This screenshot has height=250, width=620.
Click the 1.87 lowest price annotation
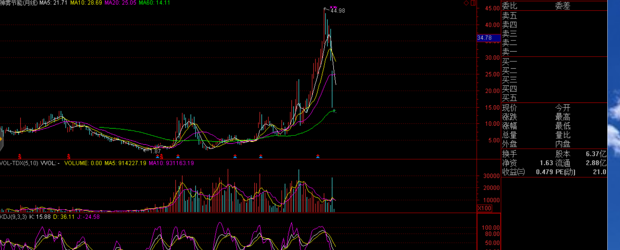(155, 151)
